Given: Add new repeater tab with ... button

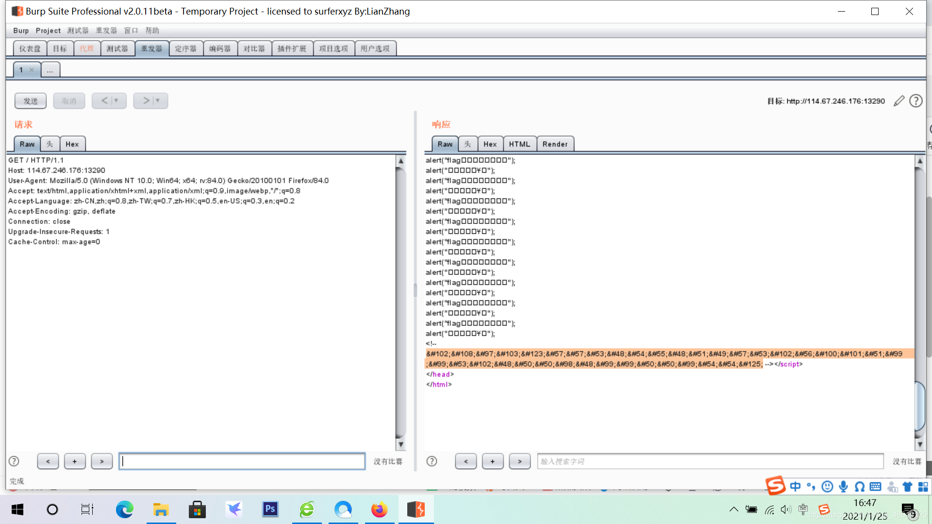Looking at the screenshot, I should [x=50, y=70].
